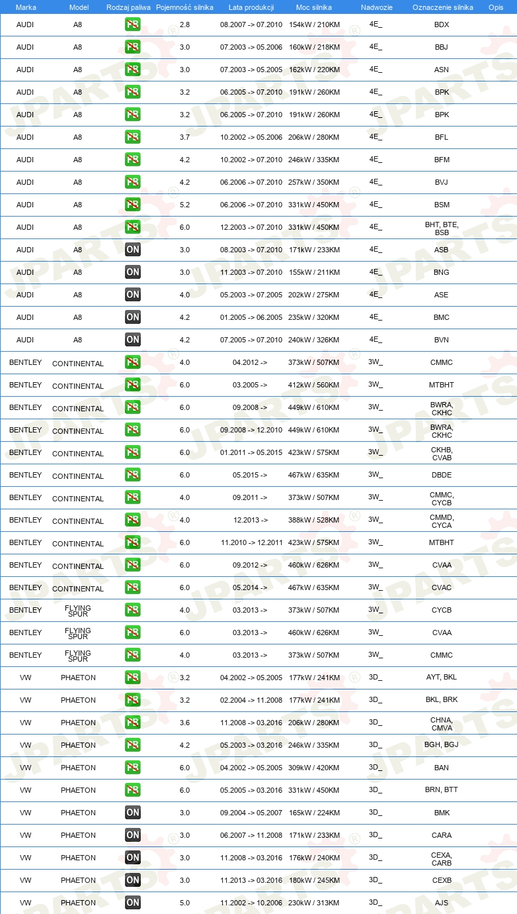This screenshot has height=914, width=517.
Task: Click the PB icon in the 5.2 BSM row
Action: (x=133, y=205)
